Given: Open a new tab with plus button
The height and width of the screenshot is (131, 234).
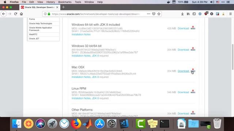Looking at the screenshot, I should coord(63,7).
